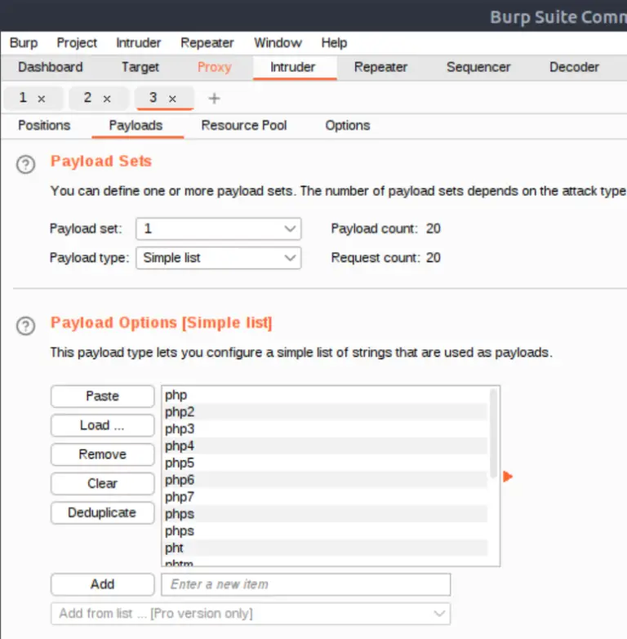Select Intruder attack tab 2
This screenshot has height=639, width=627.
(x=87, y=98)
